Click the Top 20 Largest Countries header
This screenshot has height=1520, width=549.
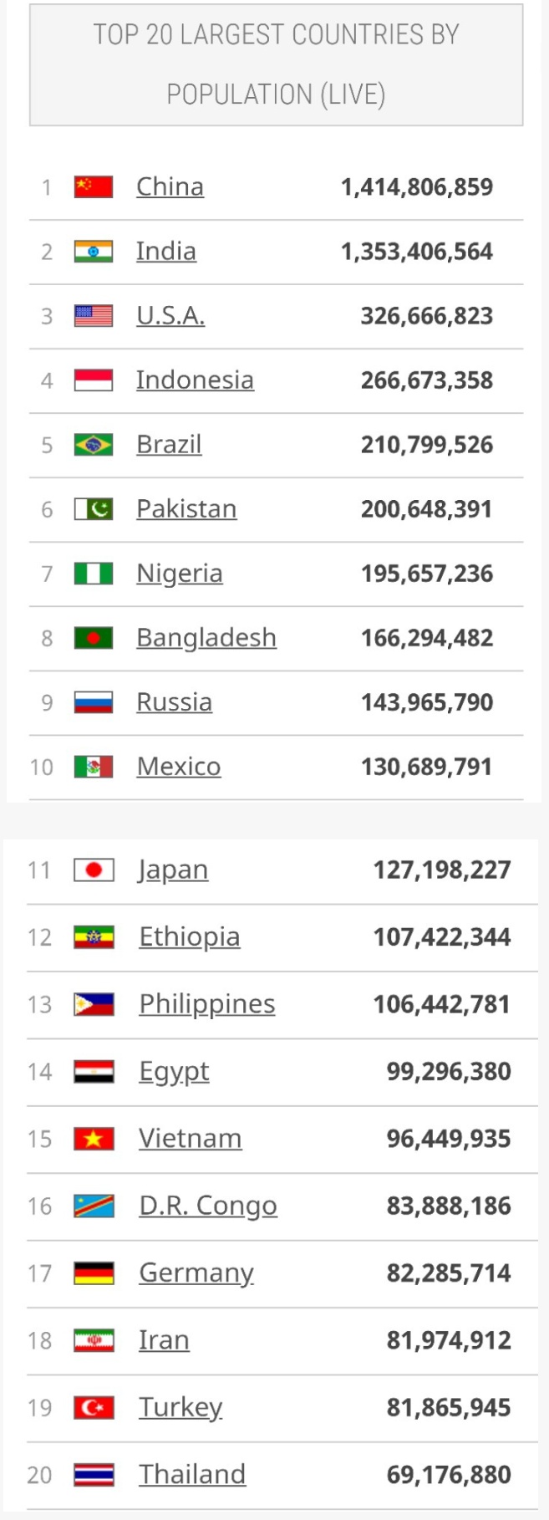tap(276, 64)
